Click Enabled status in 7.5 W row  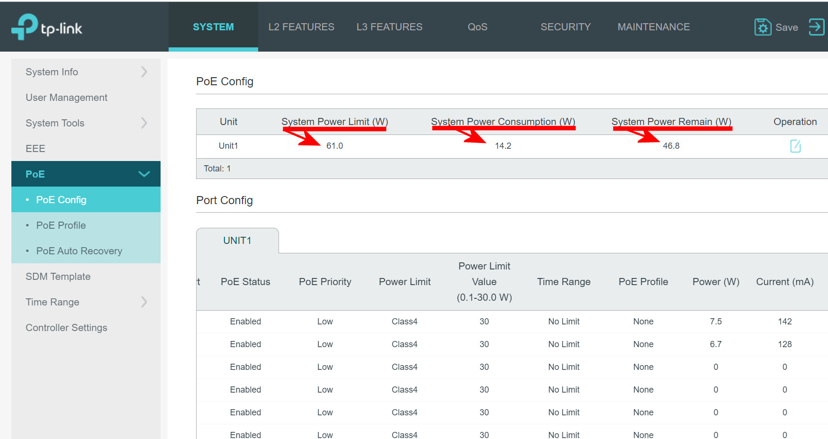[x=245, y=322]
